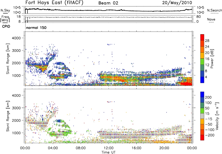Click the N.Sky legend label
The image size is (222, 154).
point(5,10)
